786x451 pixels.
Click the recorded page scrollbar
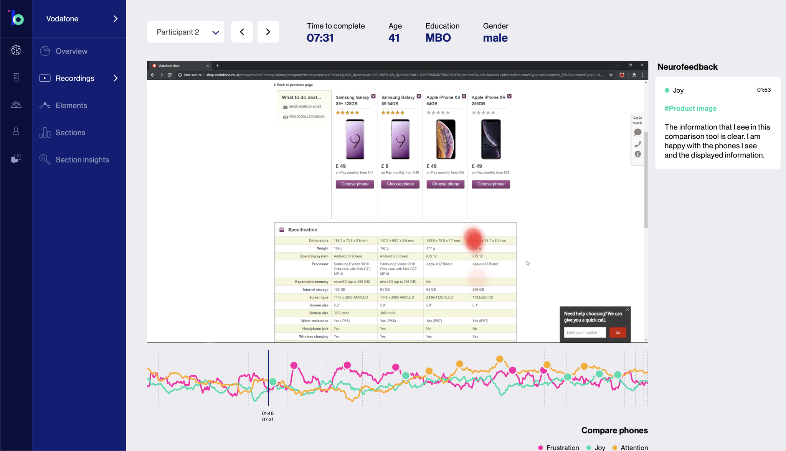pos(646,180)
